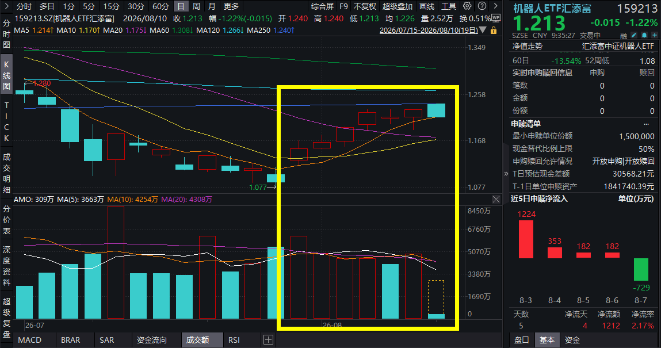661x348 pixels.
Task: Switch to the MACD indicator tab
Action: tap(29, 339)
